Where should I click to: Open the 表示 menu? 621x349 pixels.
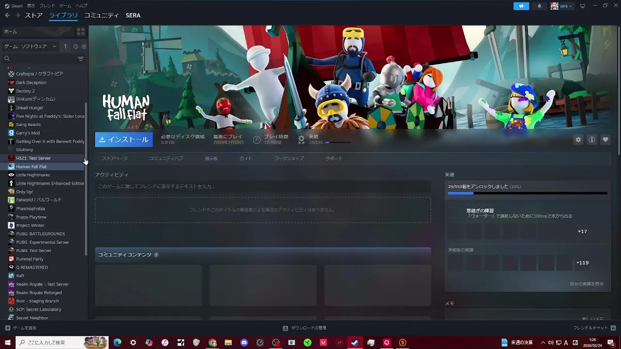(x=31, y=6)
